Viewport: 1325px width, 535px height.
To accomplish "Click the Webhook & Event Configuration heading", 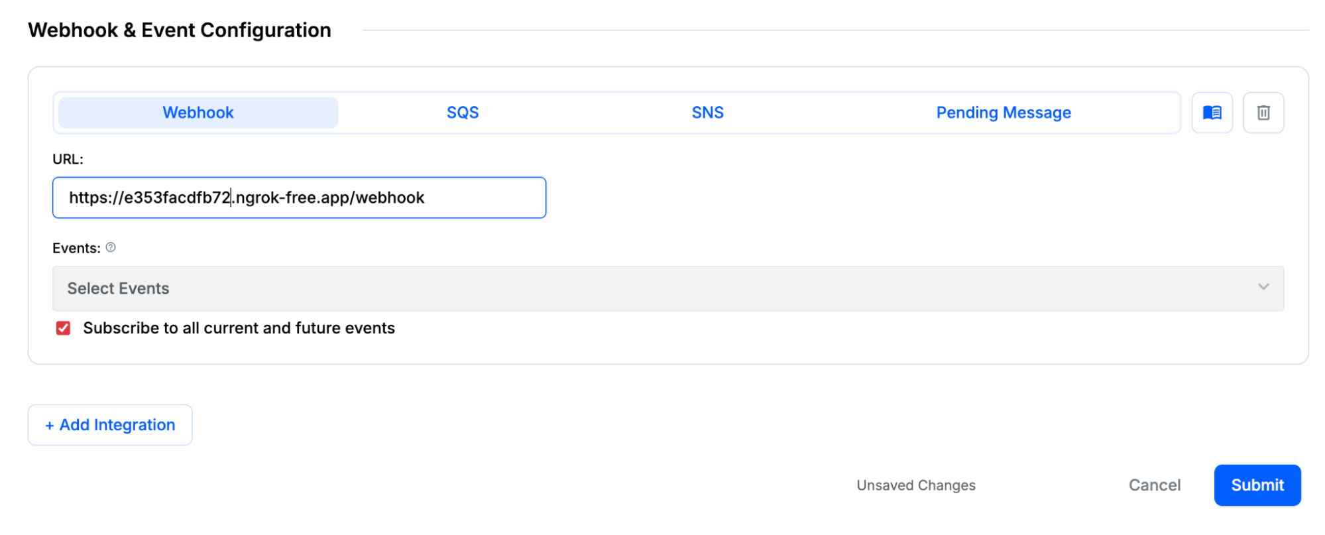I will coord(180,30).
